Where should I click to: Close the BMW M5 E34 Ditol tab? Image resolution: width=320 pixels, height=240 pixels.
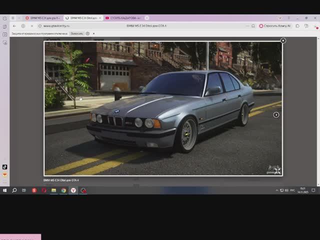coord(100,18)
